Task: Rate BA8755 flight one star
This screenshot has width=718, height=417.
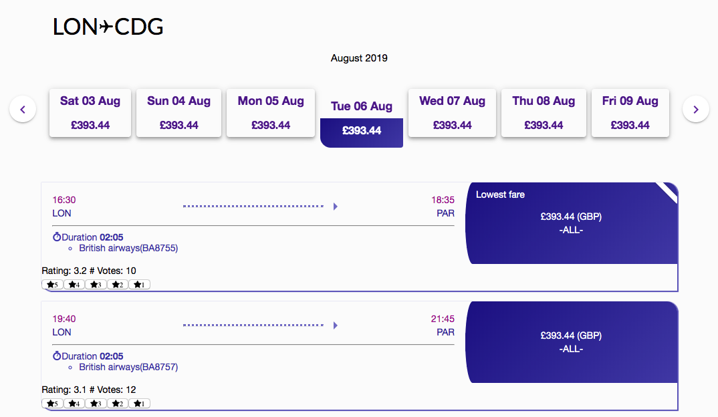Action: pos(139,285)
